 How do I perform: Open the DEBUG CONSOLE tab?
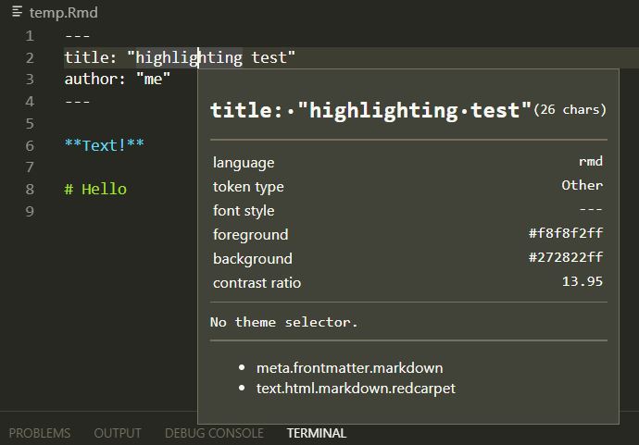[x=214, y=433]
